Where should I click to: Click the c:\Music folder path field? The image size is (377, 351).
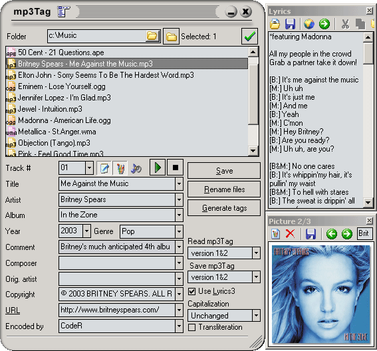click(96, 36)
